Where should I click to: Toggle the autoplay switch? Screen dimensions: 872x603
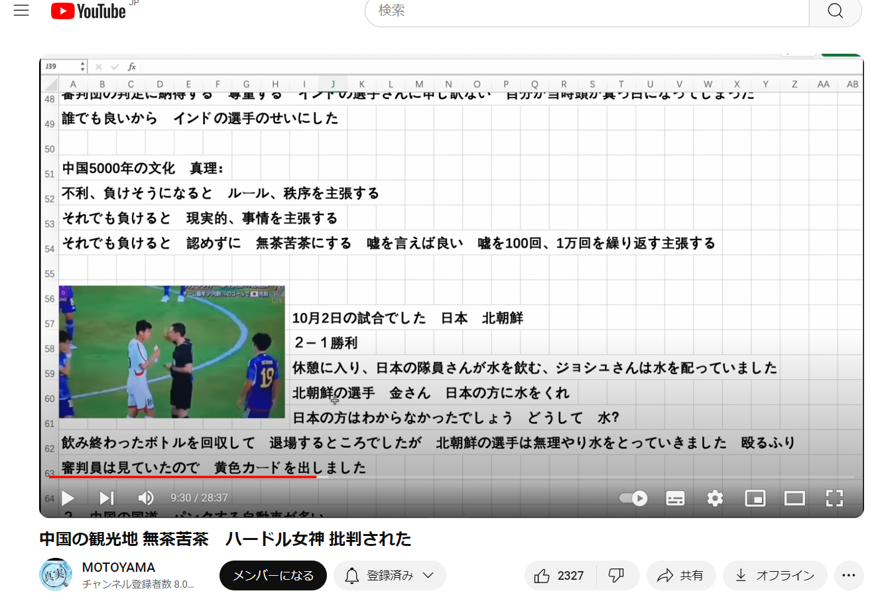(x=633, y=498)
